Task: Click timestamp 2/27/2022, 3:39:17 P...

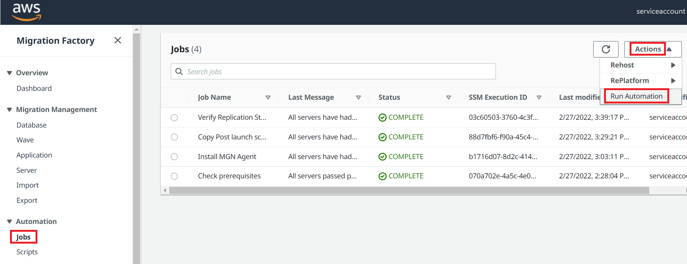Action: click(594, 118)
